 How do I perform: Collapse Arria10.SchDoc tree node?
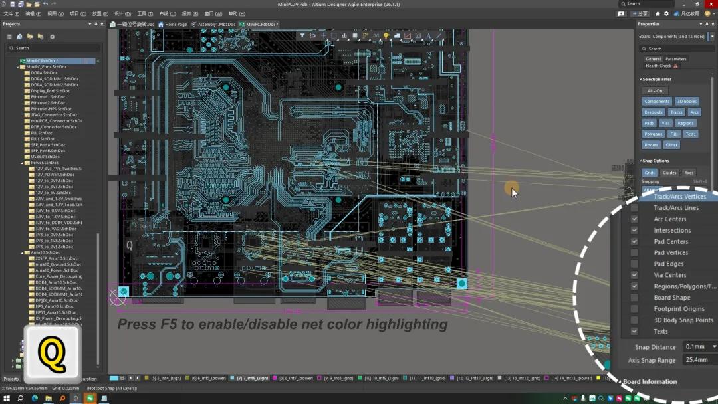pyautogui.click(x=22, y=252)
